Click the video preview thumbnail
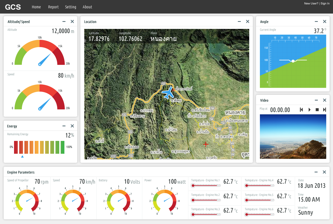The image size is (333, 224). point(293,136)
